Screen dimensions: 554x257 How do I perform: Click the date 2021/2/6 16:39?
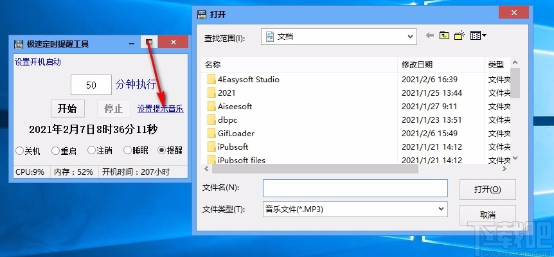[x=429, y=80]
